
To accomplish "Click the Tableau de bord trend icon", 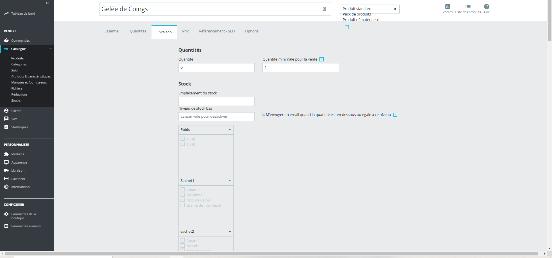I will 6,13.
